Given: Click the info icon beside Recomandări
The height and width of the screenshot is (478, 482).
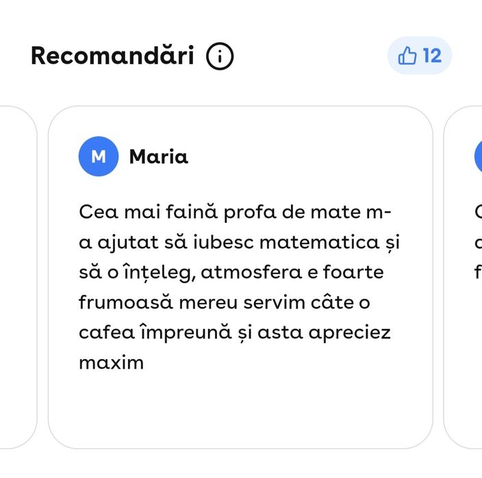Looking at the screenshot, I should click(x=220, y=56).
